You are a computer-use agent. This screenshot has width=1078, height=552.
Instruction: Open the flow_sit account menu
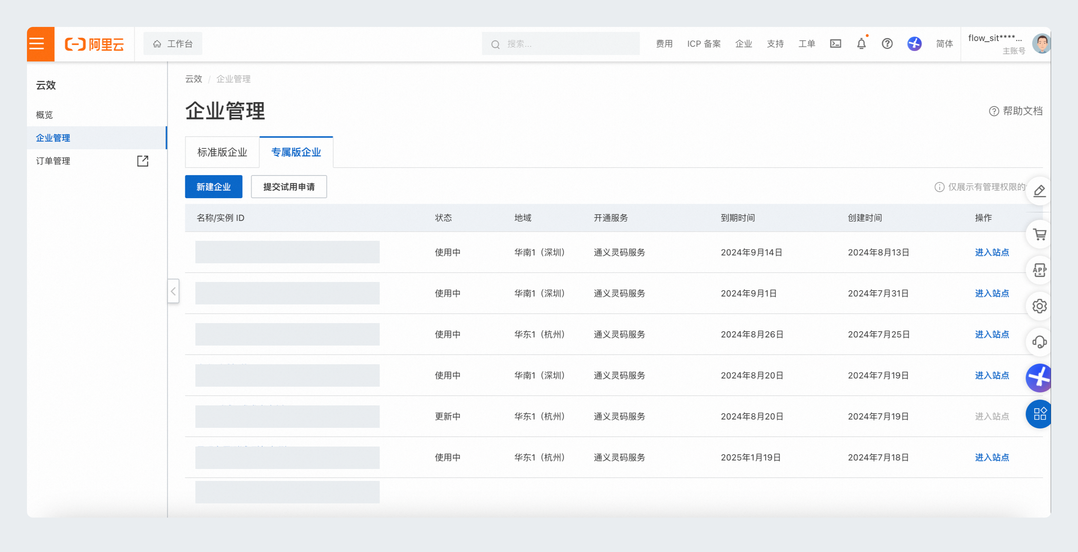[x=996, y=44]
